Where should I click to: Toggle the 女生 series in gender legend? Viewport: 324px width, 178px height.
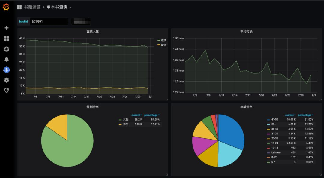pos(124,120)
